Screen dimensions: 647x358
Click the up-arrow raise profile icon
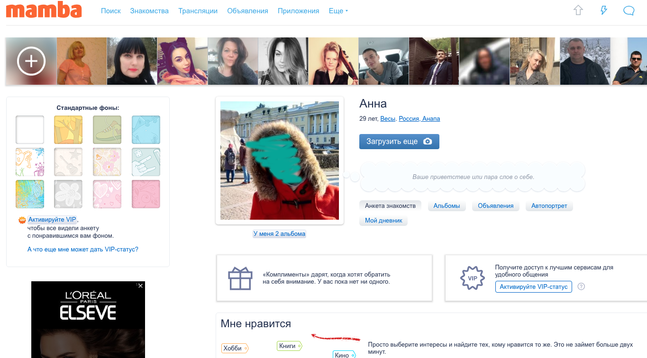(578, 10)
